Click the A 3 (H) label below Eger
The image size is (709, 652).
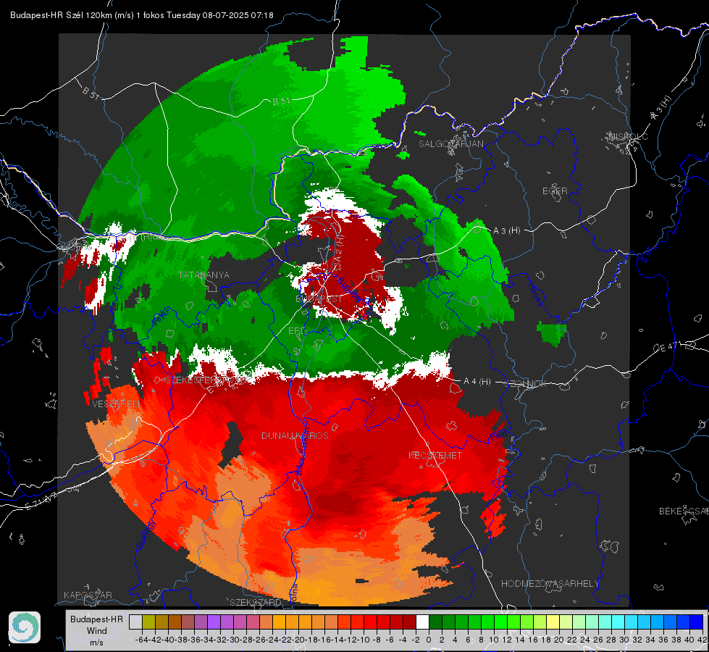tap(506, 230)
